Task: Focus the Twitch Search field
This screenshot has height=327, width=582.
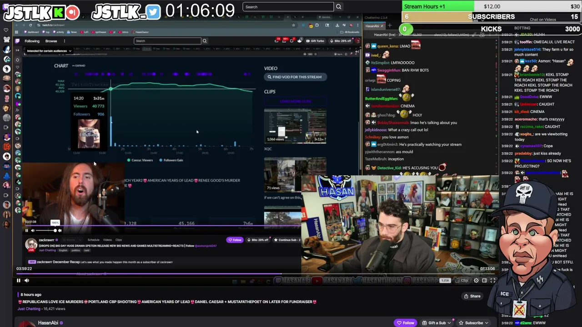Action: [167, 41]
